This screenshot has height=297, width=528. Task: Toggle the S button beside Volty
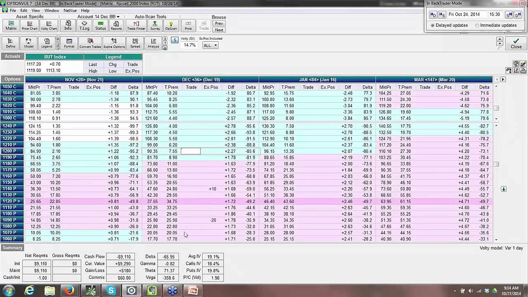(174, 40)
